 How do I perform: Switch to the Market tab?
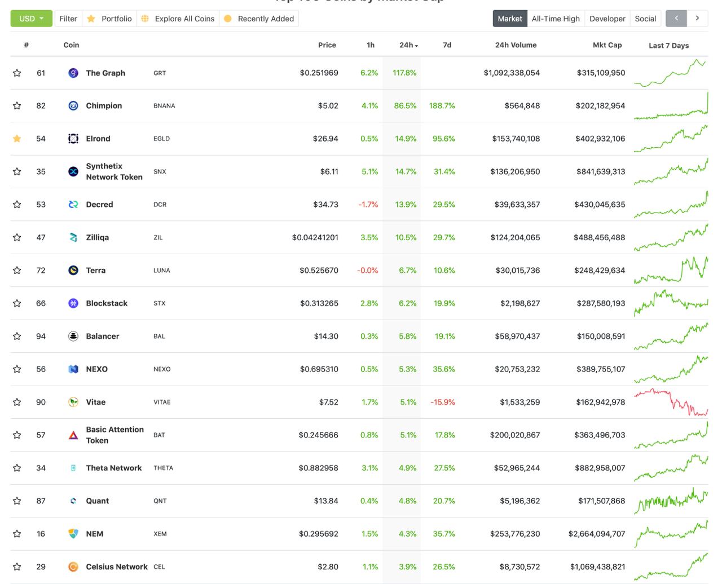pyautogui.click(x=510, y=19)
